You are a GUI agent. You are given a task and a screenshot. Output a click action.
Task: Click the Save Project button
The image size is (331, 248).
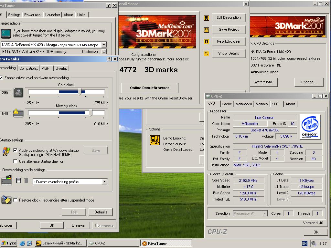(x=229, y=29)
